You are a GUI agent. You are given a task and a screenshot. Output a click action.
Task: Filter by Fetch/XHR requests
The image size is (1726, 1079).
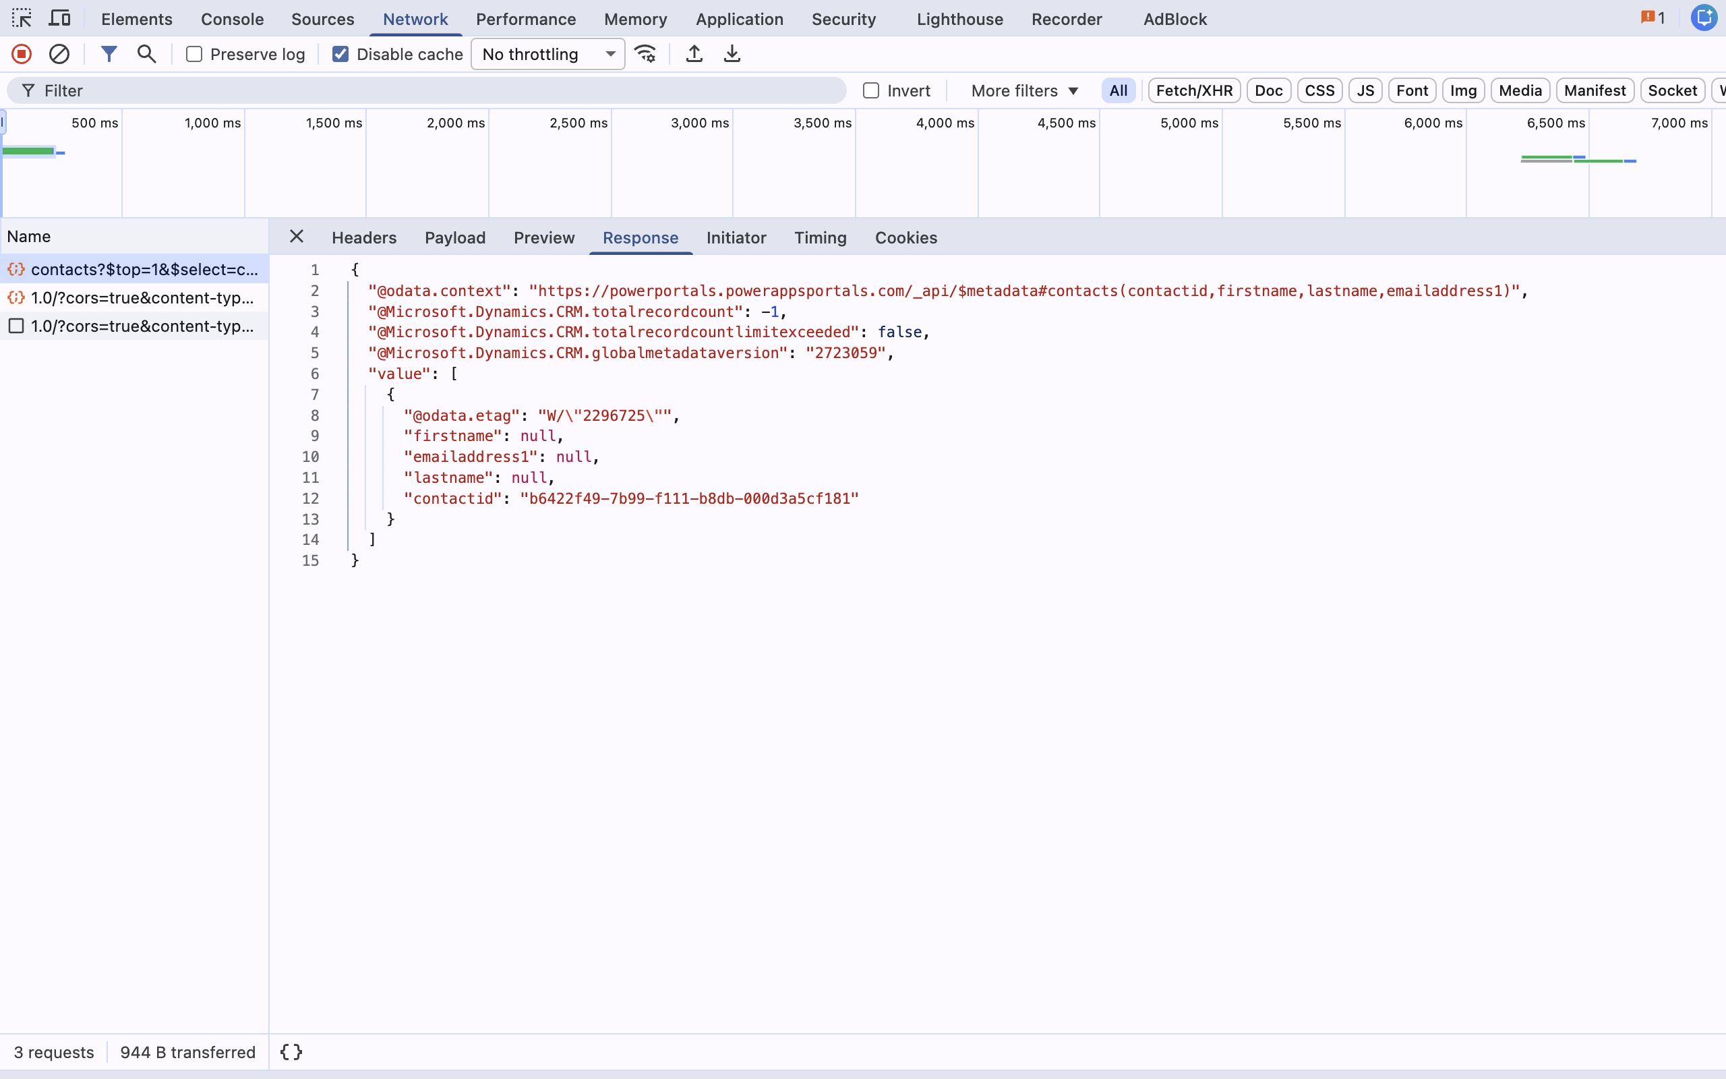pos(1195,90)
